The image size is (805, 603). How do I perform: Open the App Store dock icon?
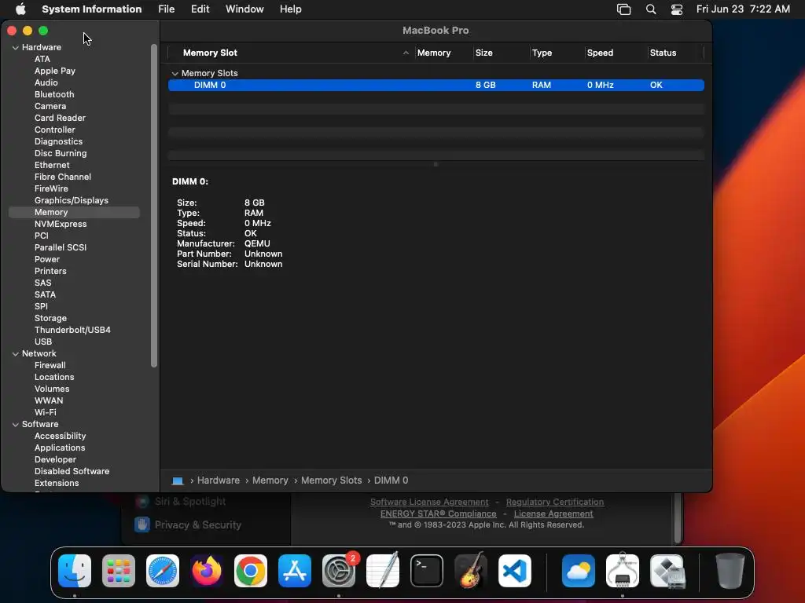point(295,571)
